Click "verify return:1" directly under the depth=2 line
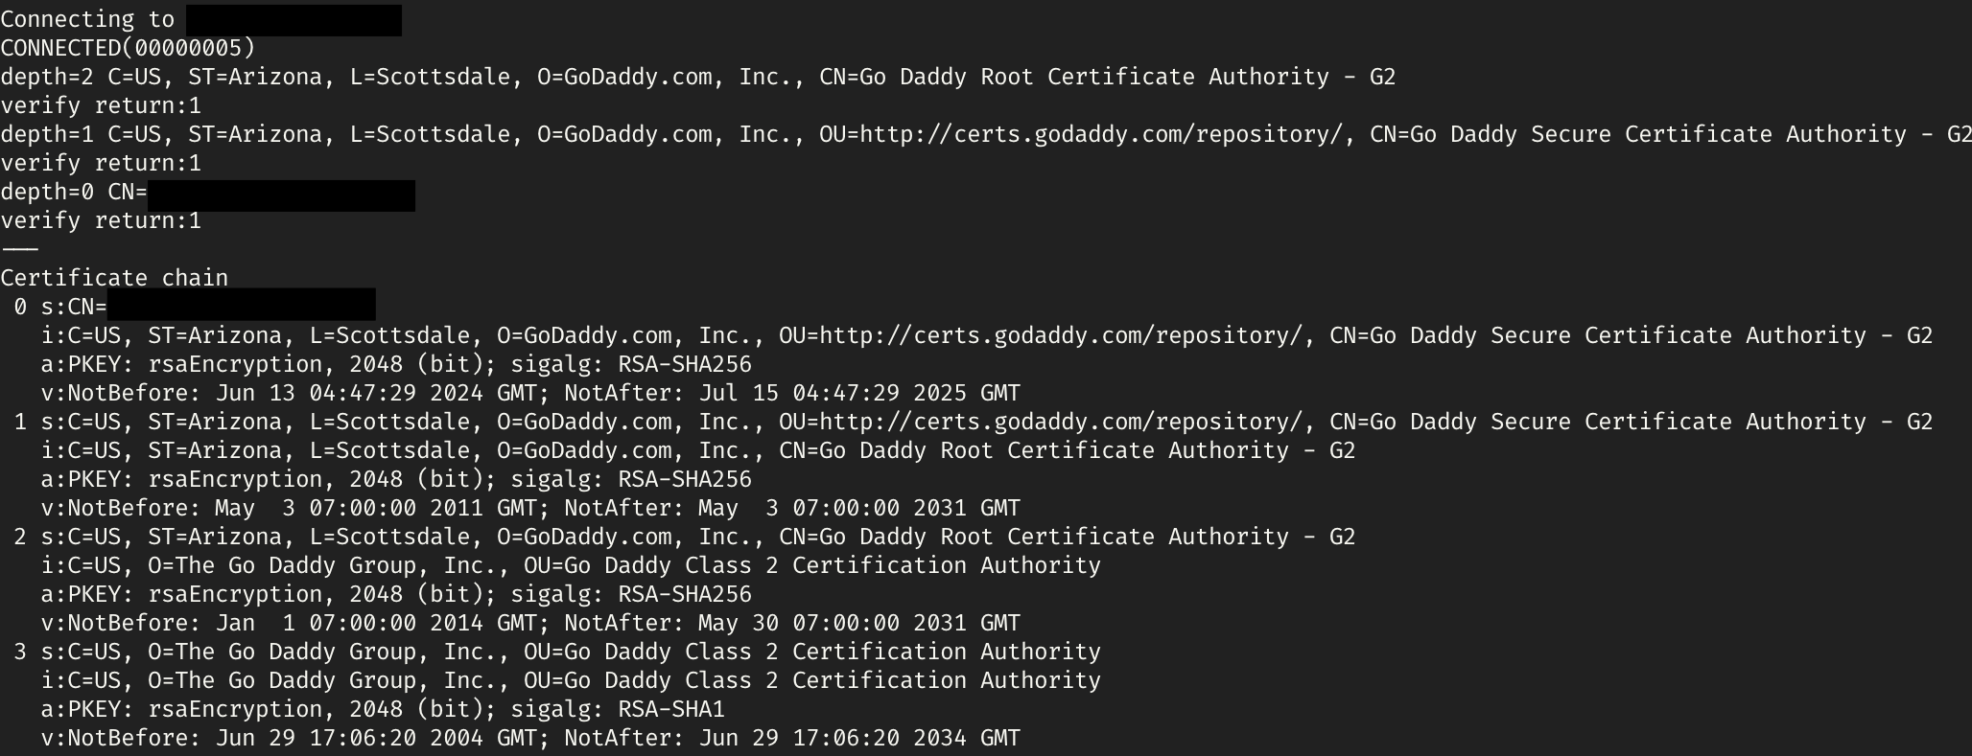 (x=101, y=105)
